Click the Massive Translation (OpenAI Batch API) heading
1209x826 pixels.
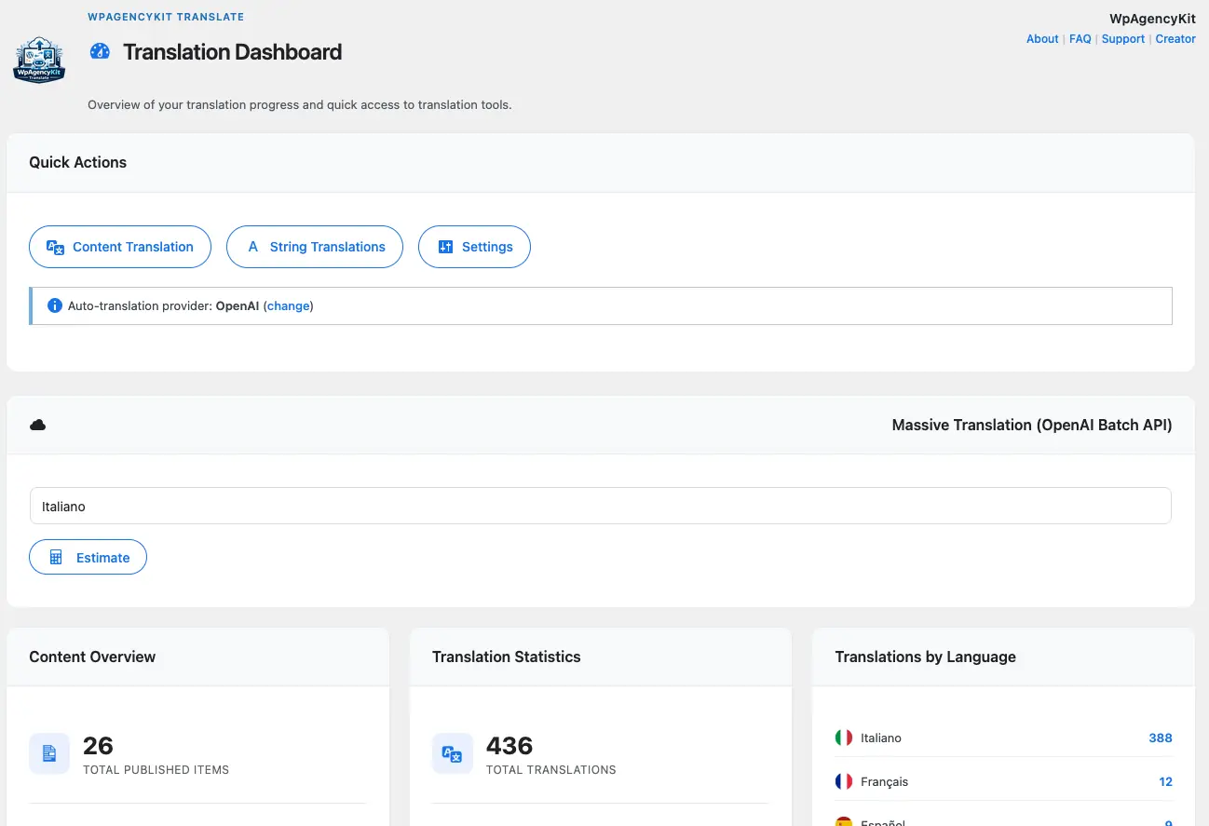pyautogui.click(x=1032, y=425)
